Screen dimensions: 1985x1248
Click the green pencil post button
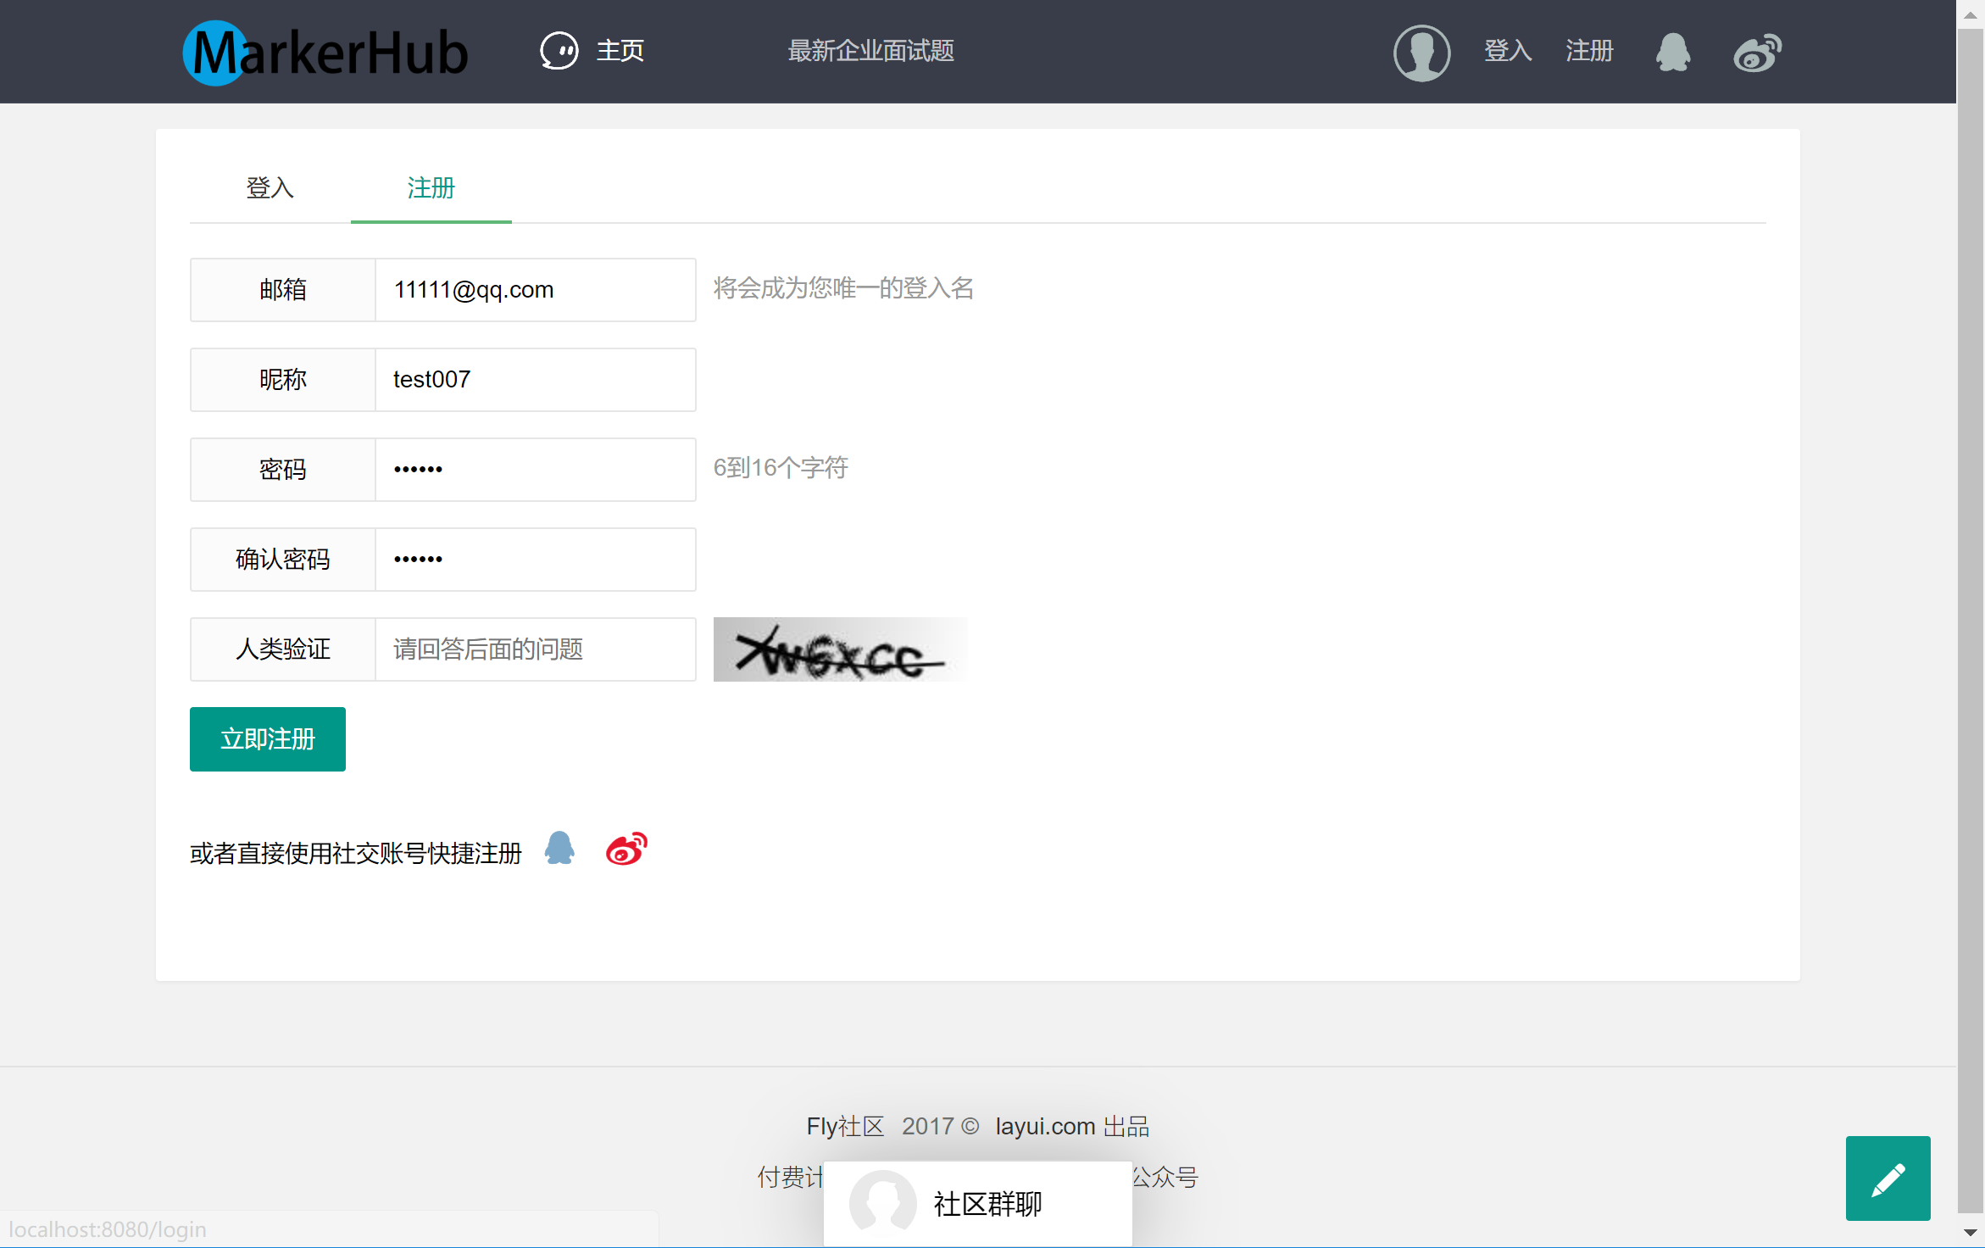[x=1888, y=1178]
